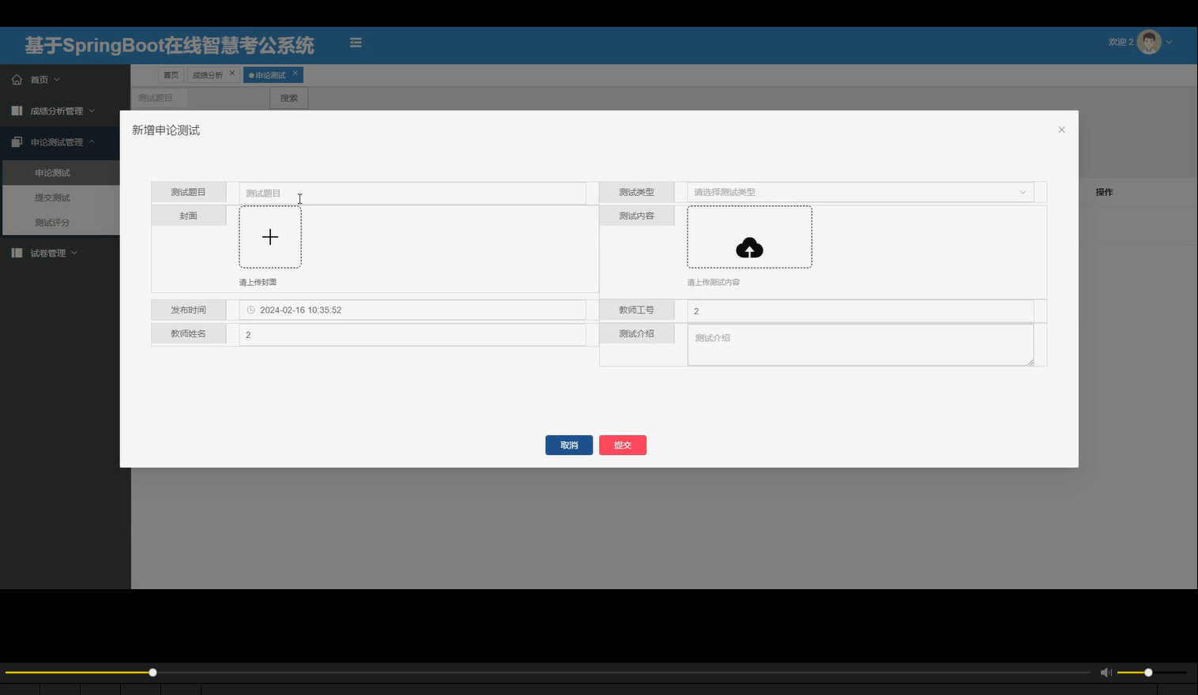Collapse the 申论测试管理 menu section
This screenshot has height=695, width=1198.
pos(92,142)
